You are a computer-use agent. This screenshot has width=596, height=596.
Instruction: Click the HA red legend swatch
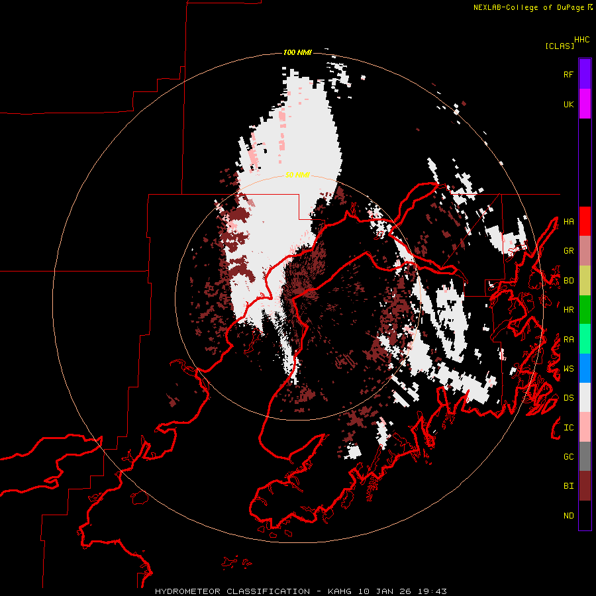click(585, 221)
